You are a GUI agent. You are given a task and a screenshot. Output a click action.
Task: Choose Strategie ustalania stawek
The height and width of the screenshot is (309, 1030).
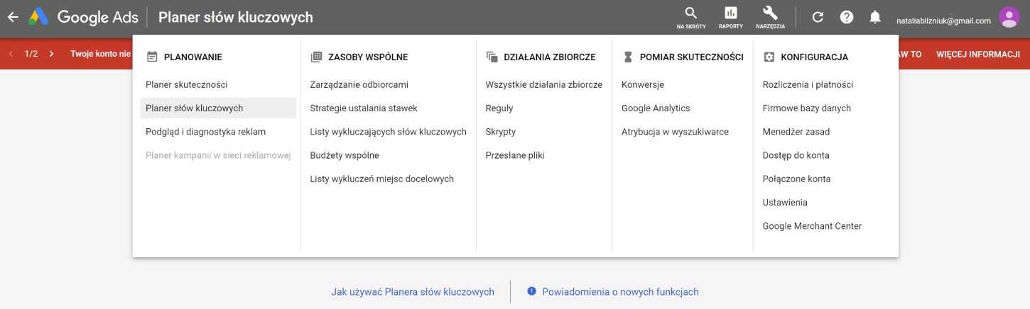(363, 108)
